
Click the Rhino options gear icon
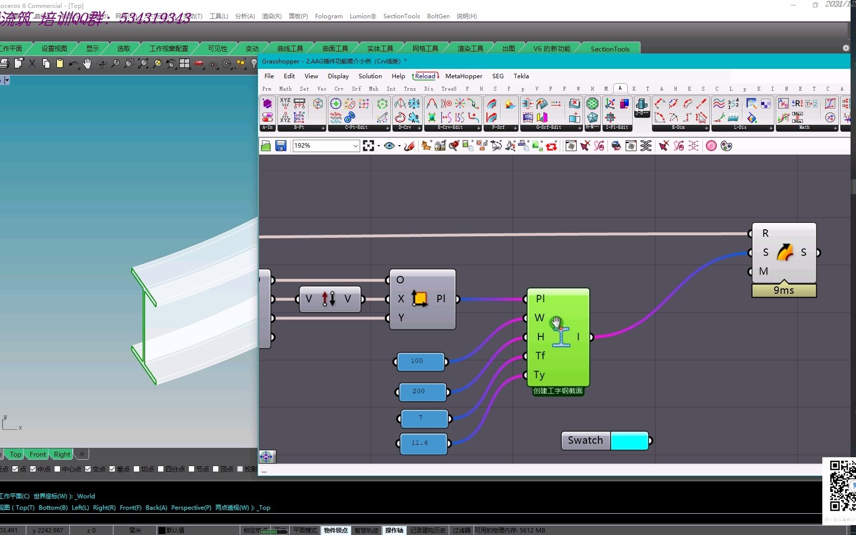point(846,48)
